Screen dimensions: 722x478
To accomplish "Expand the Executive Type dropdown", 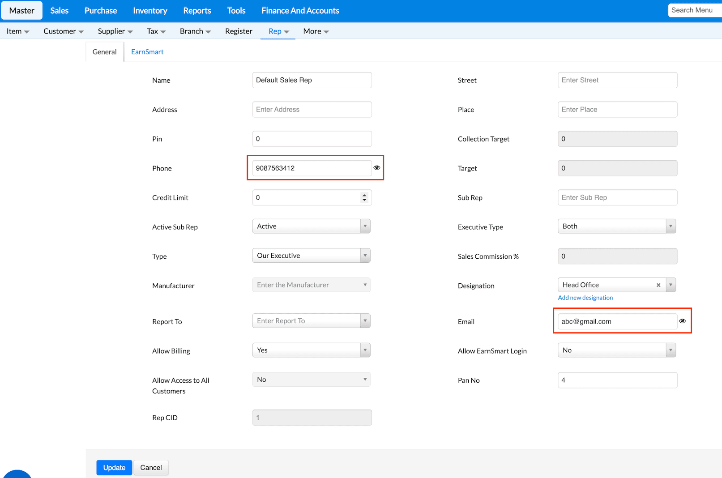I will click(x=616, y=226).
